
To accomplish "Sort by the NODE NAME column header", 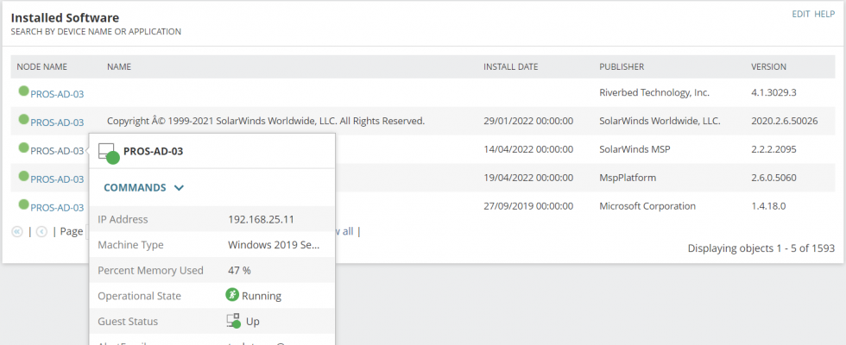I will (x=42, y=67).
